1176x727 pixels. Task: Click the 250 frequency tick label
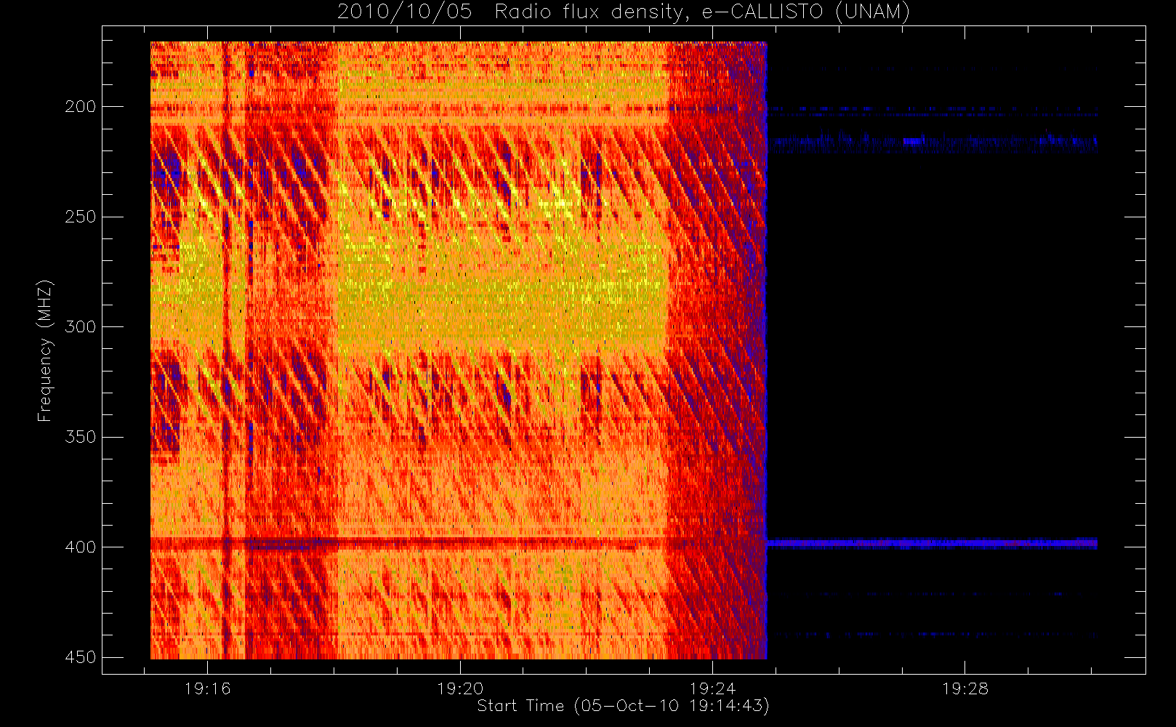(x=80, y=217)
